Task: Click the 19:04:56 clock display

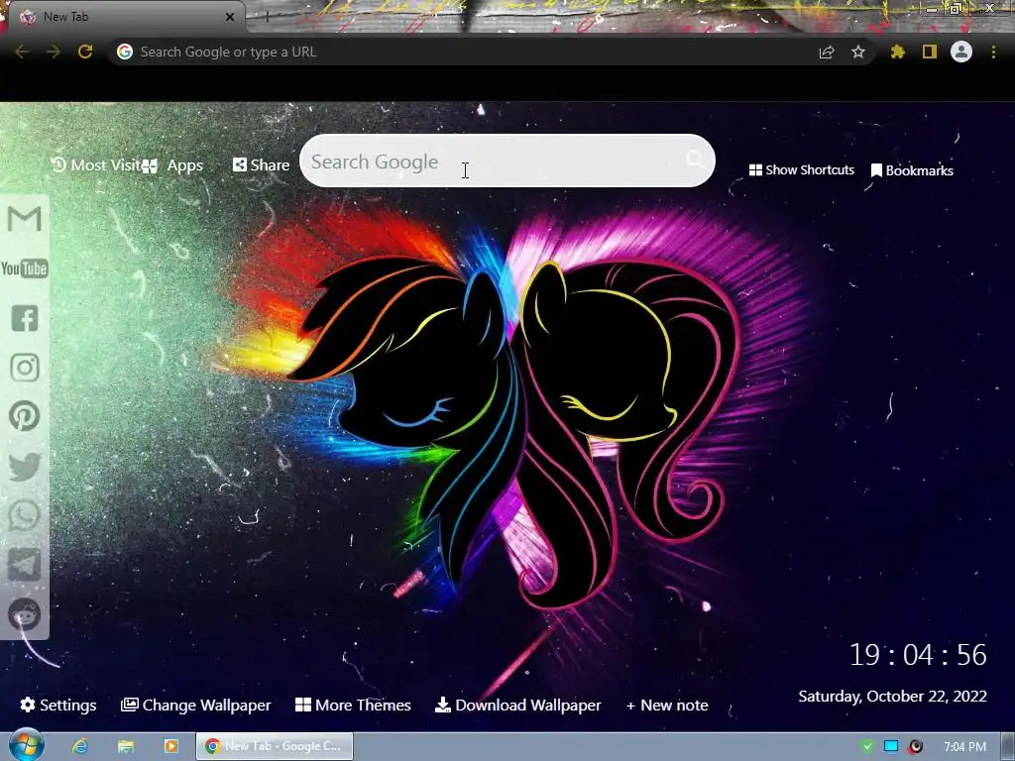Action: [x=918, y=655]
